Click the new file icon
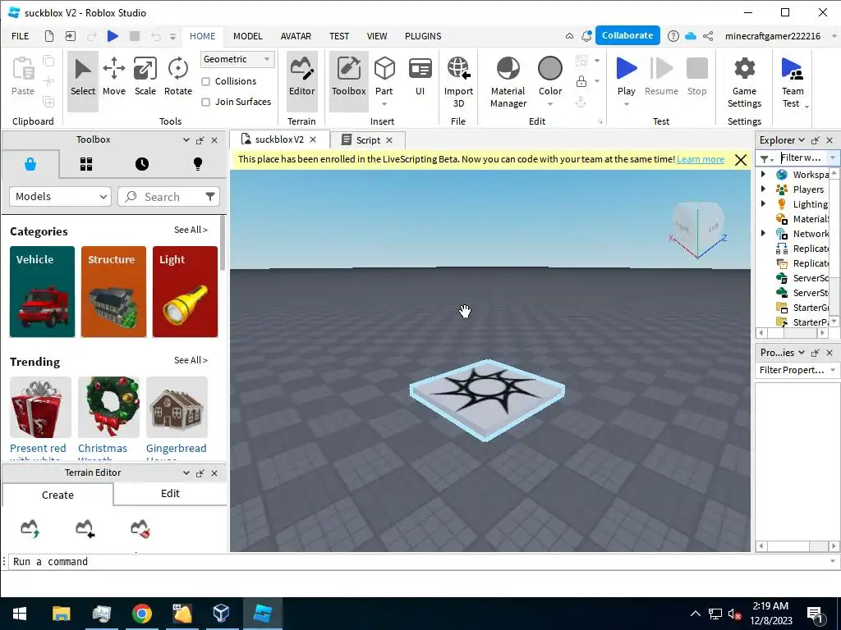Screen dimensions: 841x630 [x=48, y=36]
